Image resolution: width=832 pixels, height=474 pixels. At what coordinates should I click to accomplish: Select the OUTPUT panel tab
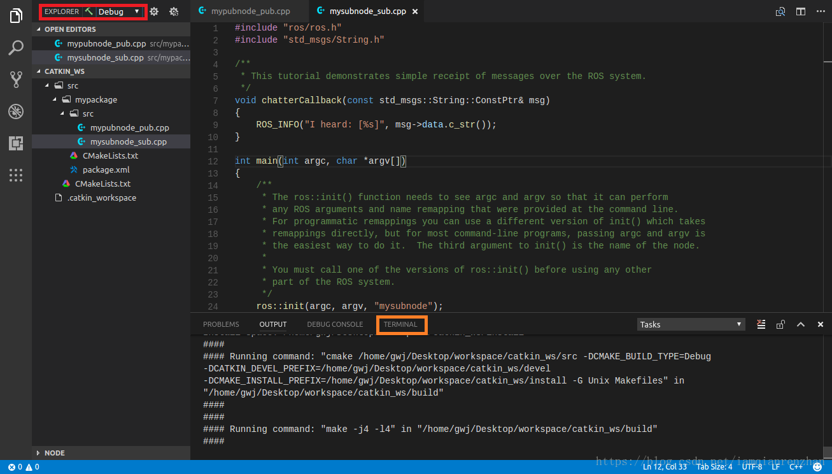273,324
